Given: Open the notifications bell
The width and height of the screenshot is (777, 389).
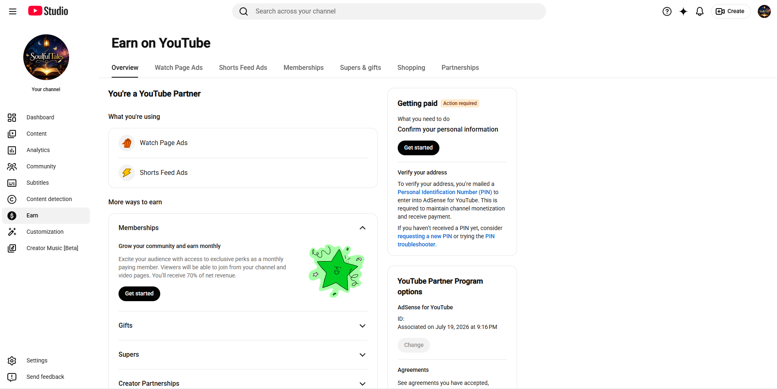Looking at the screenshot, I should tap(700, 11).
